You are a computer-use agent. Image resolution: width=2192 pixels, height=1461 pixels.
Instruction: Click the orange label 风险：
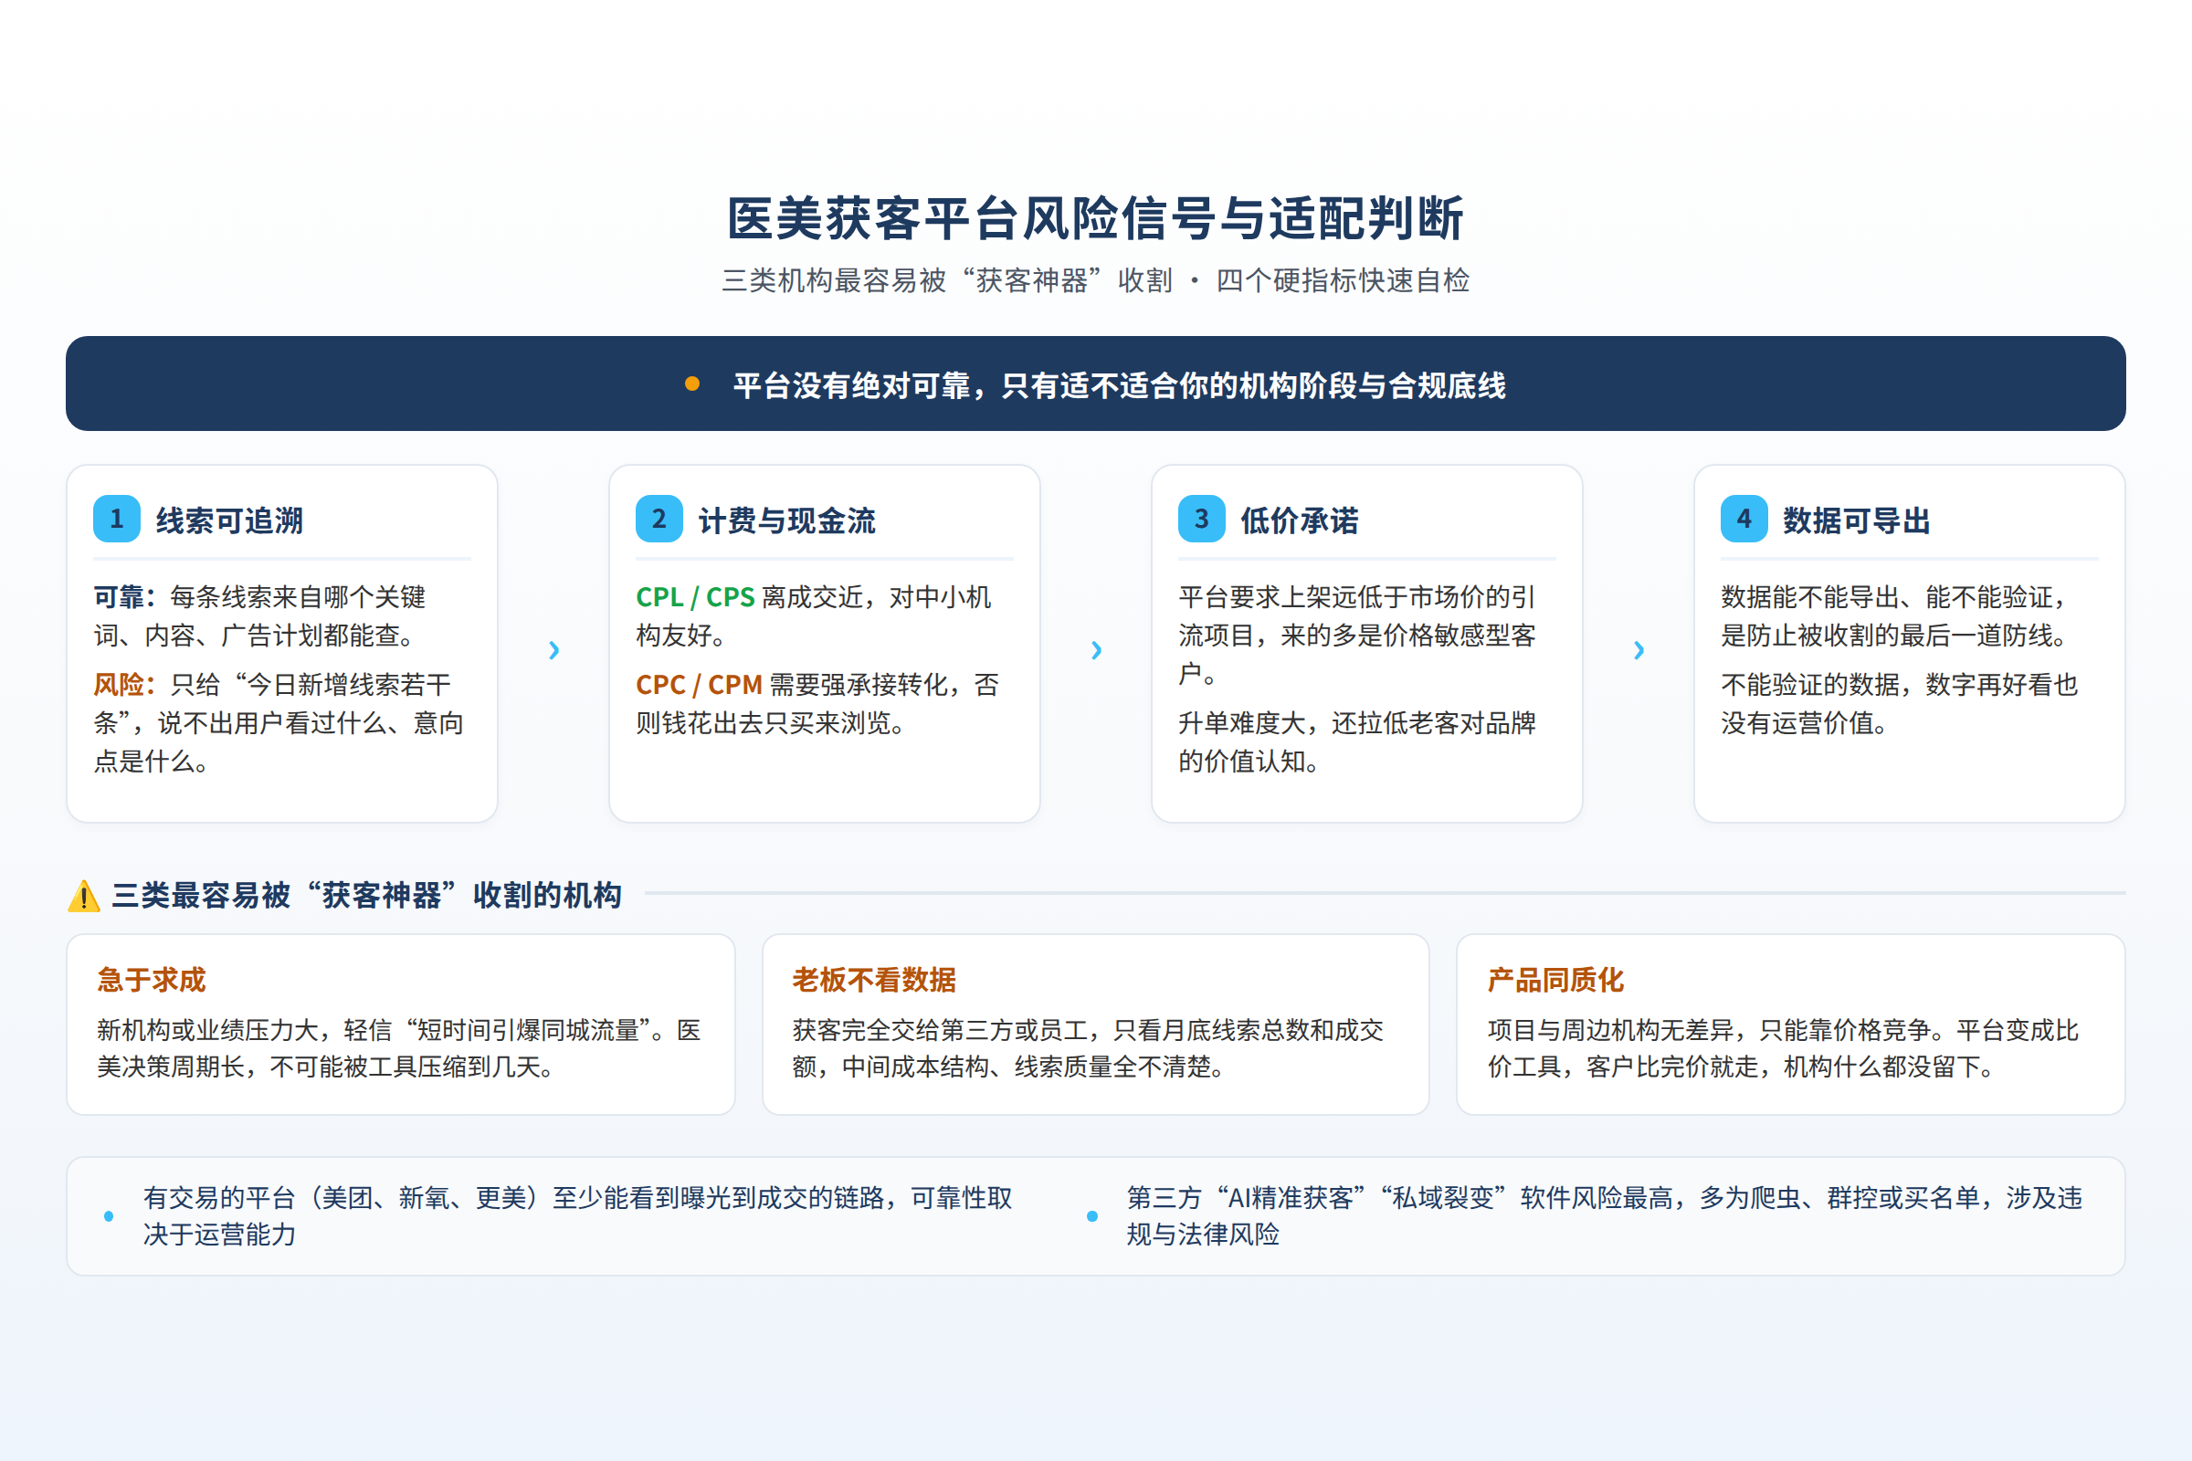point(125,684)
